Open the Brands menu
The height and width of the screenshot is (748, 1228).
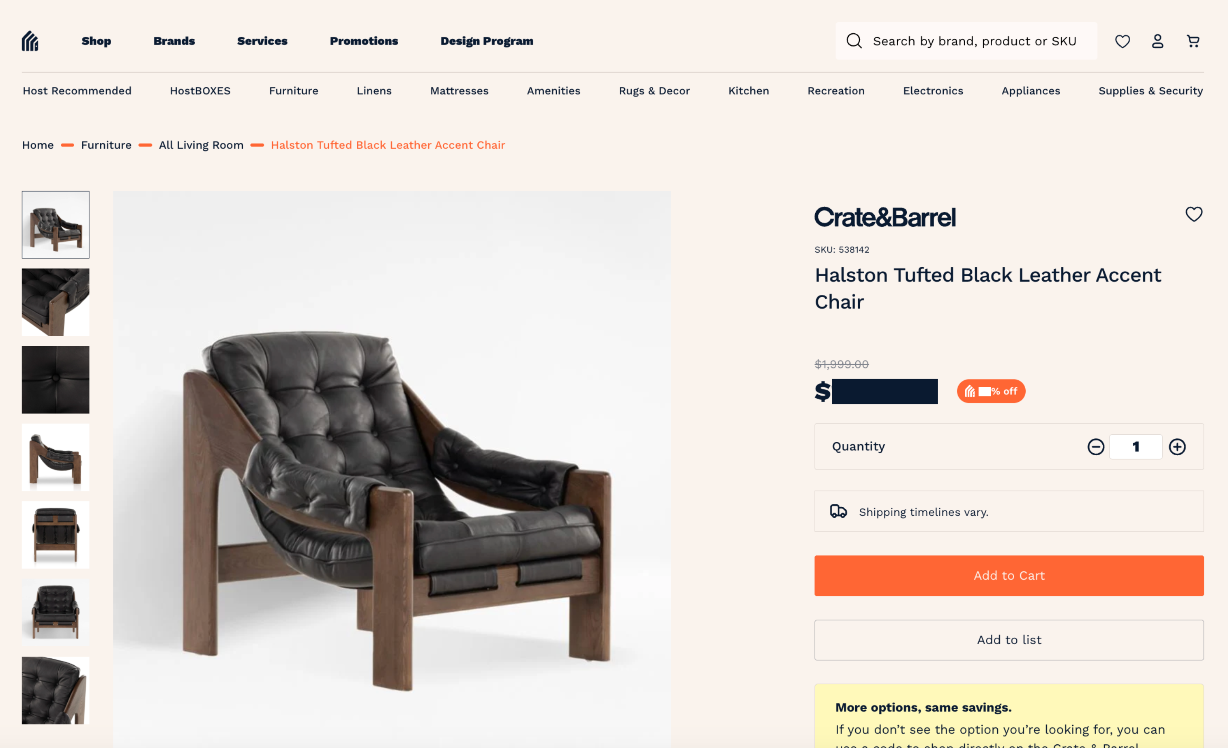tap(174, 41)
